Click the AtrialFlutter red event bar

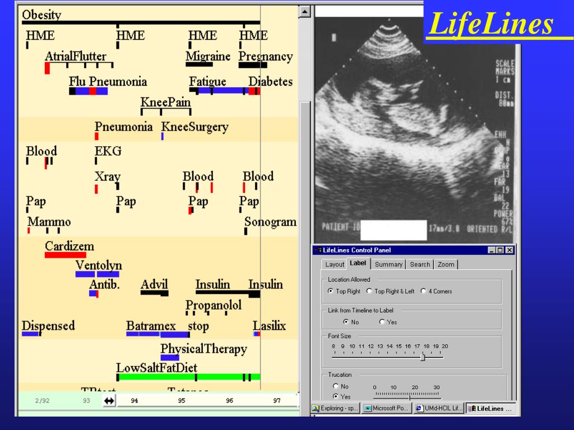tap(47, 68)
